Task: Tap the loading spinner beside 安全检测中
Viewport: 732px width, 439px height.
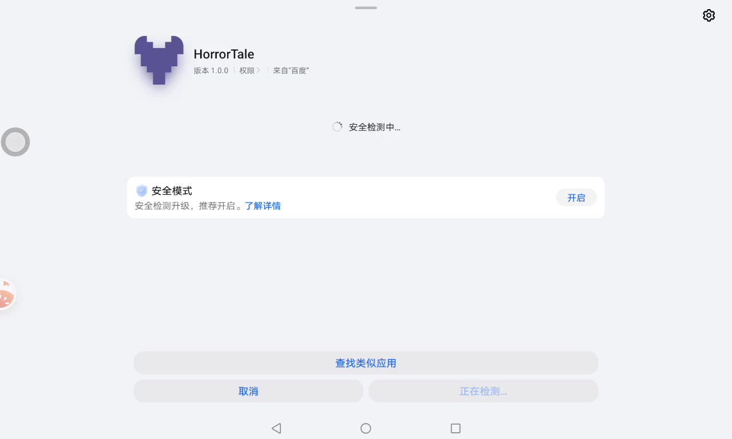Action: 337,127
